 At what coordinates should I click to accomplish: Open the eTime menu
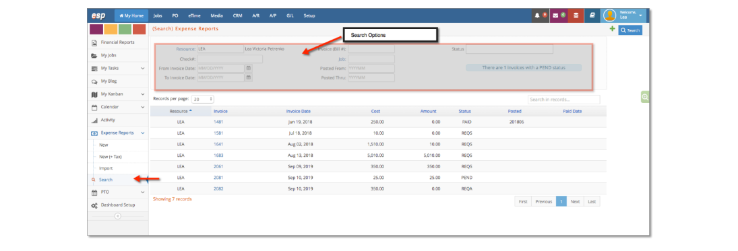[x=194, y=15]
